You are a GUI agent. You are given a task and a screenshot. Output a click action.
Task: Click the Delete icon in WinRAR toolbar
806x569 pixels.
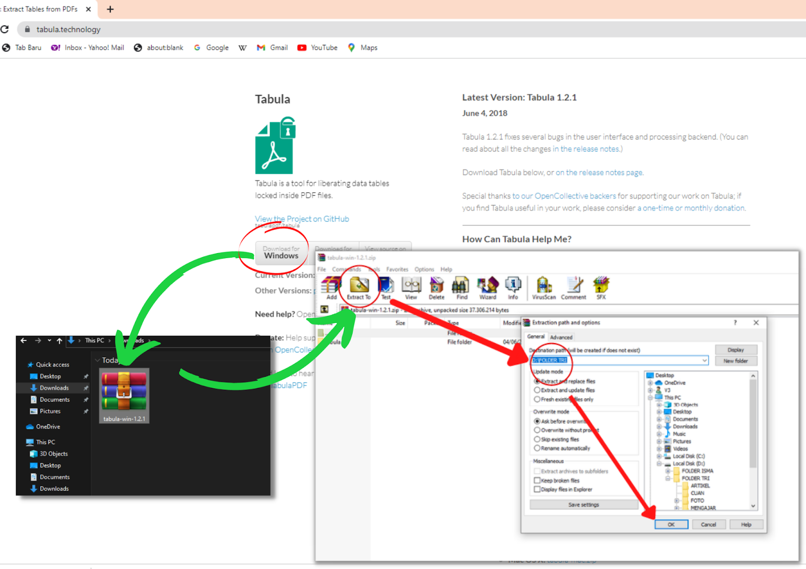coord(437,288)
